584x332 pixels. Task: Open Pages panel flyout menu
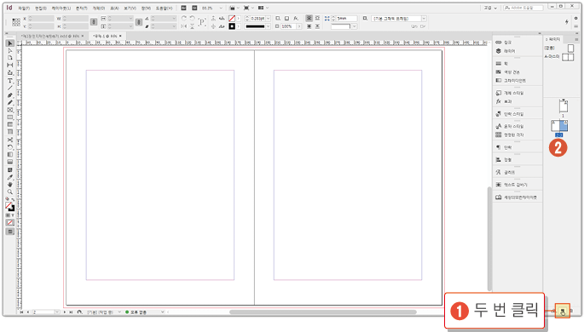[x=576, y=39]
